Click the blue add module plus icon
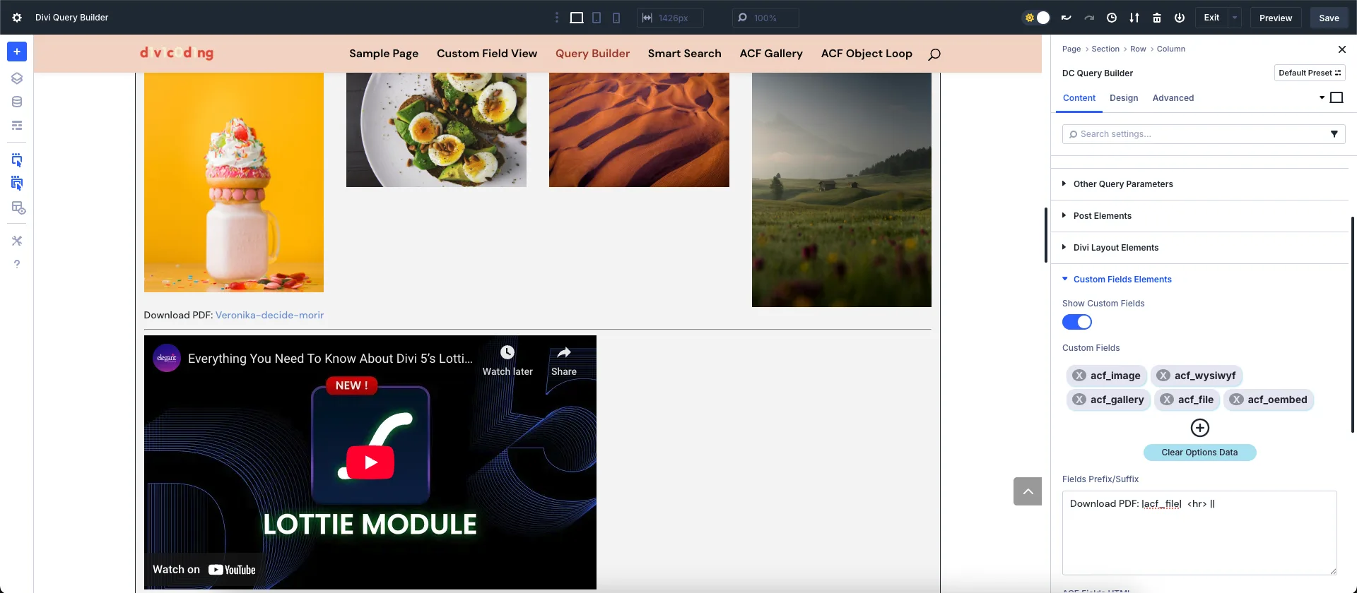 click(17, 52)
